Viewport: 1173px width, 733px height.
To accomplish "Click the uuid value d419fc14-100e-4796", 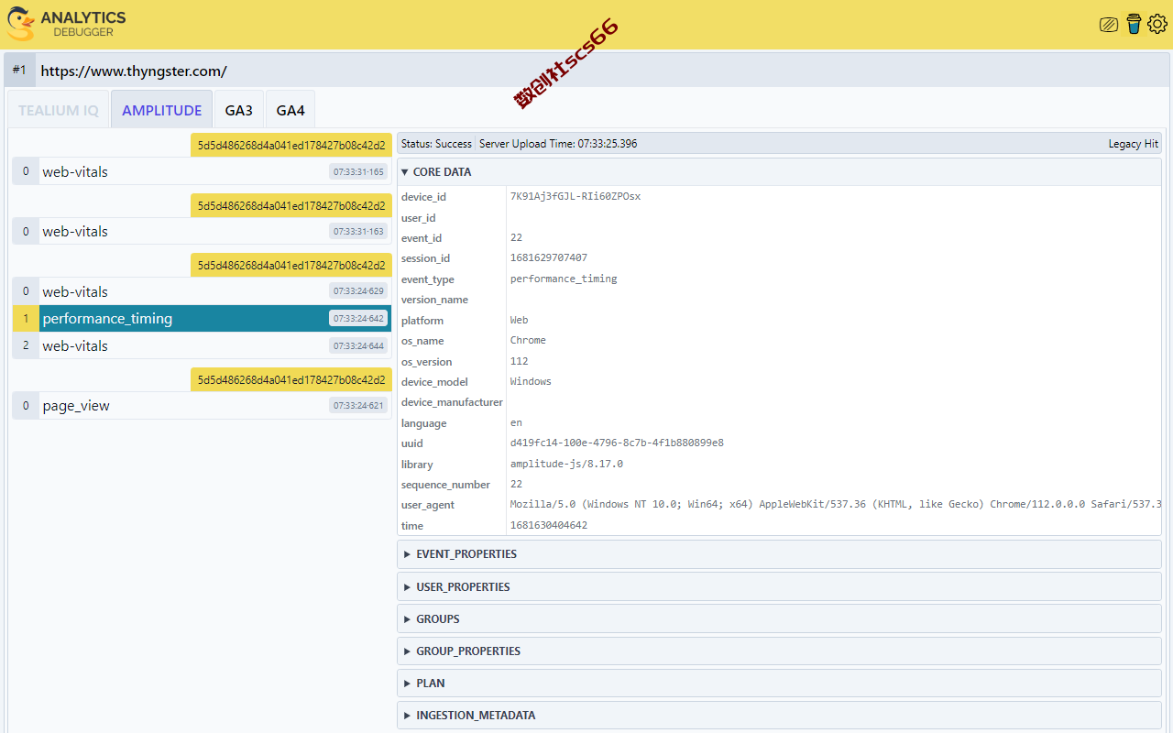I will tap(617, 443).
